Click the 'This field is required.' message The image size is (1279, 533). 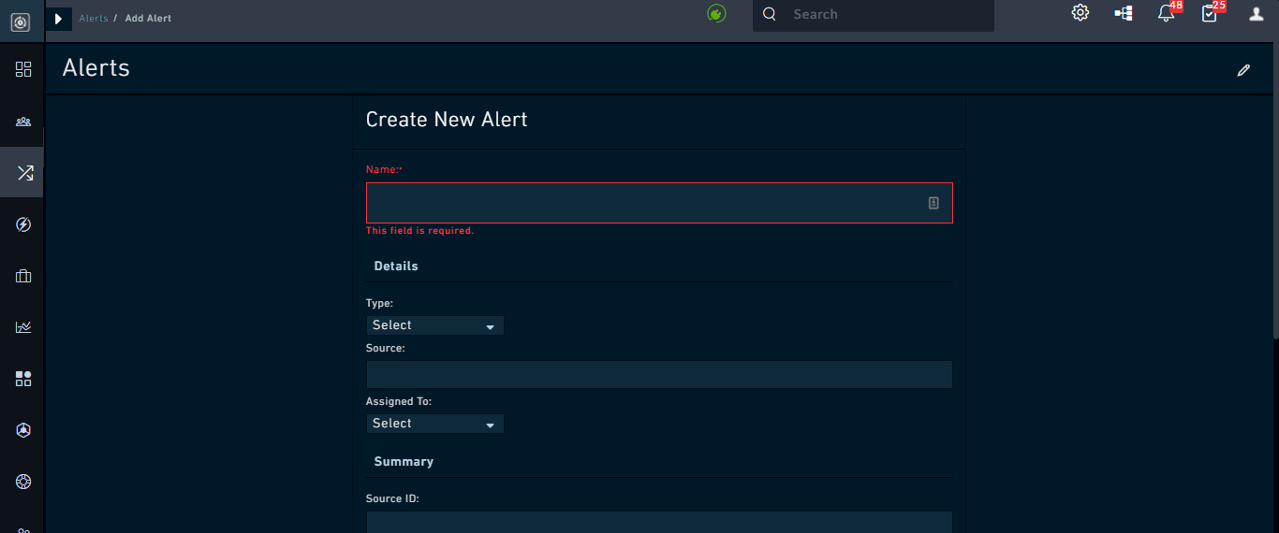419,231
